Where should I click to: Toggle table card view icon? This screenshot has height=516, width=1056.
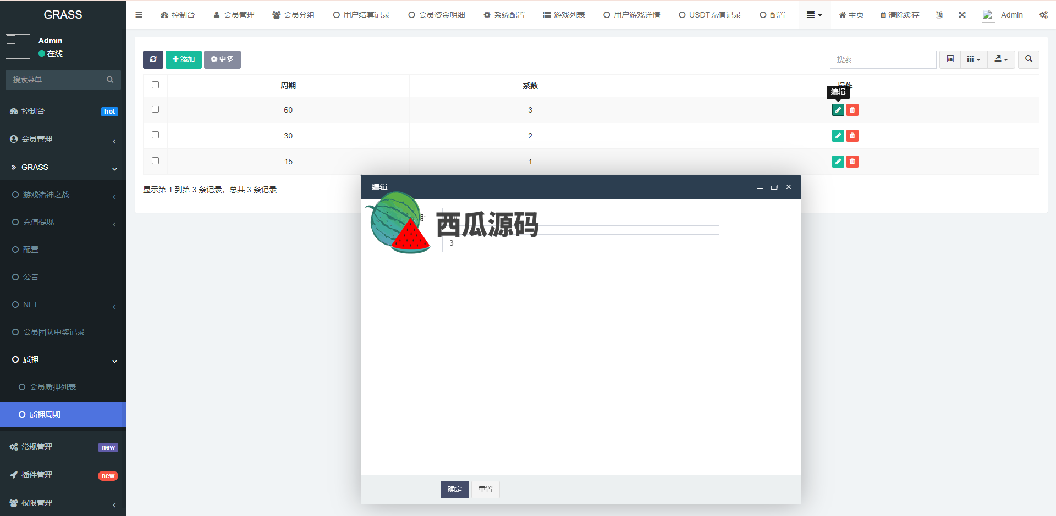[950, 59]
